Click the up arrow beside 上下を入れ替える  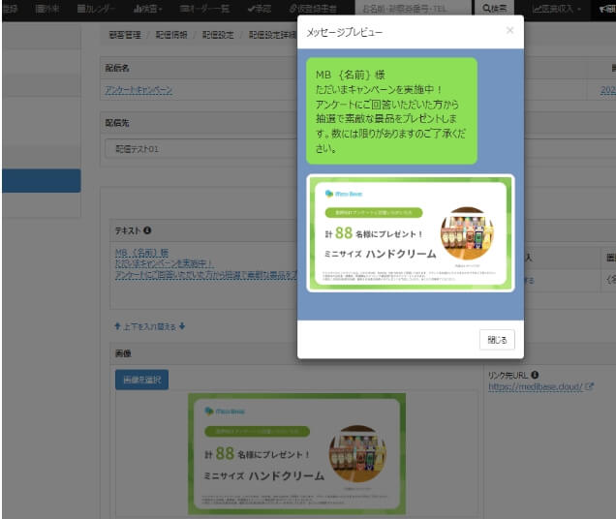pyautogui.click(x=117, y=326)
